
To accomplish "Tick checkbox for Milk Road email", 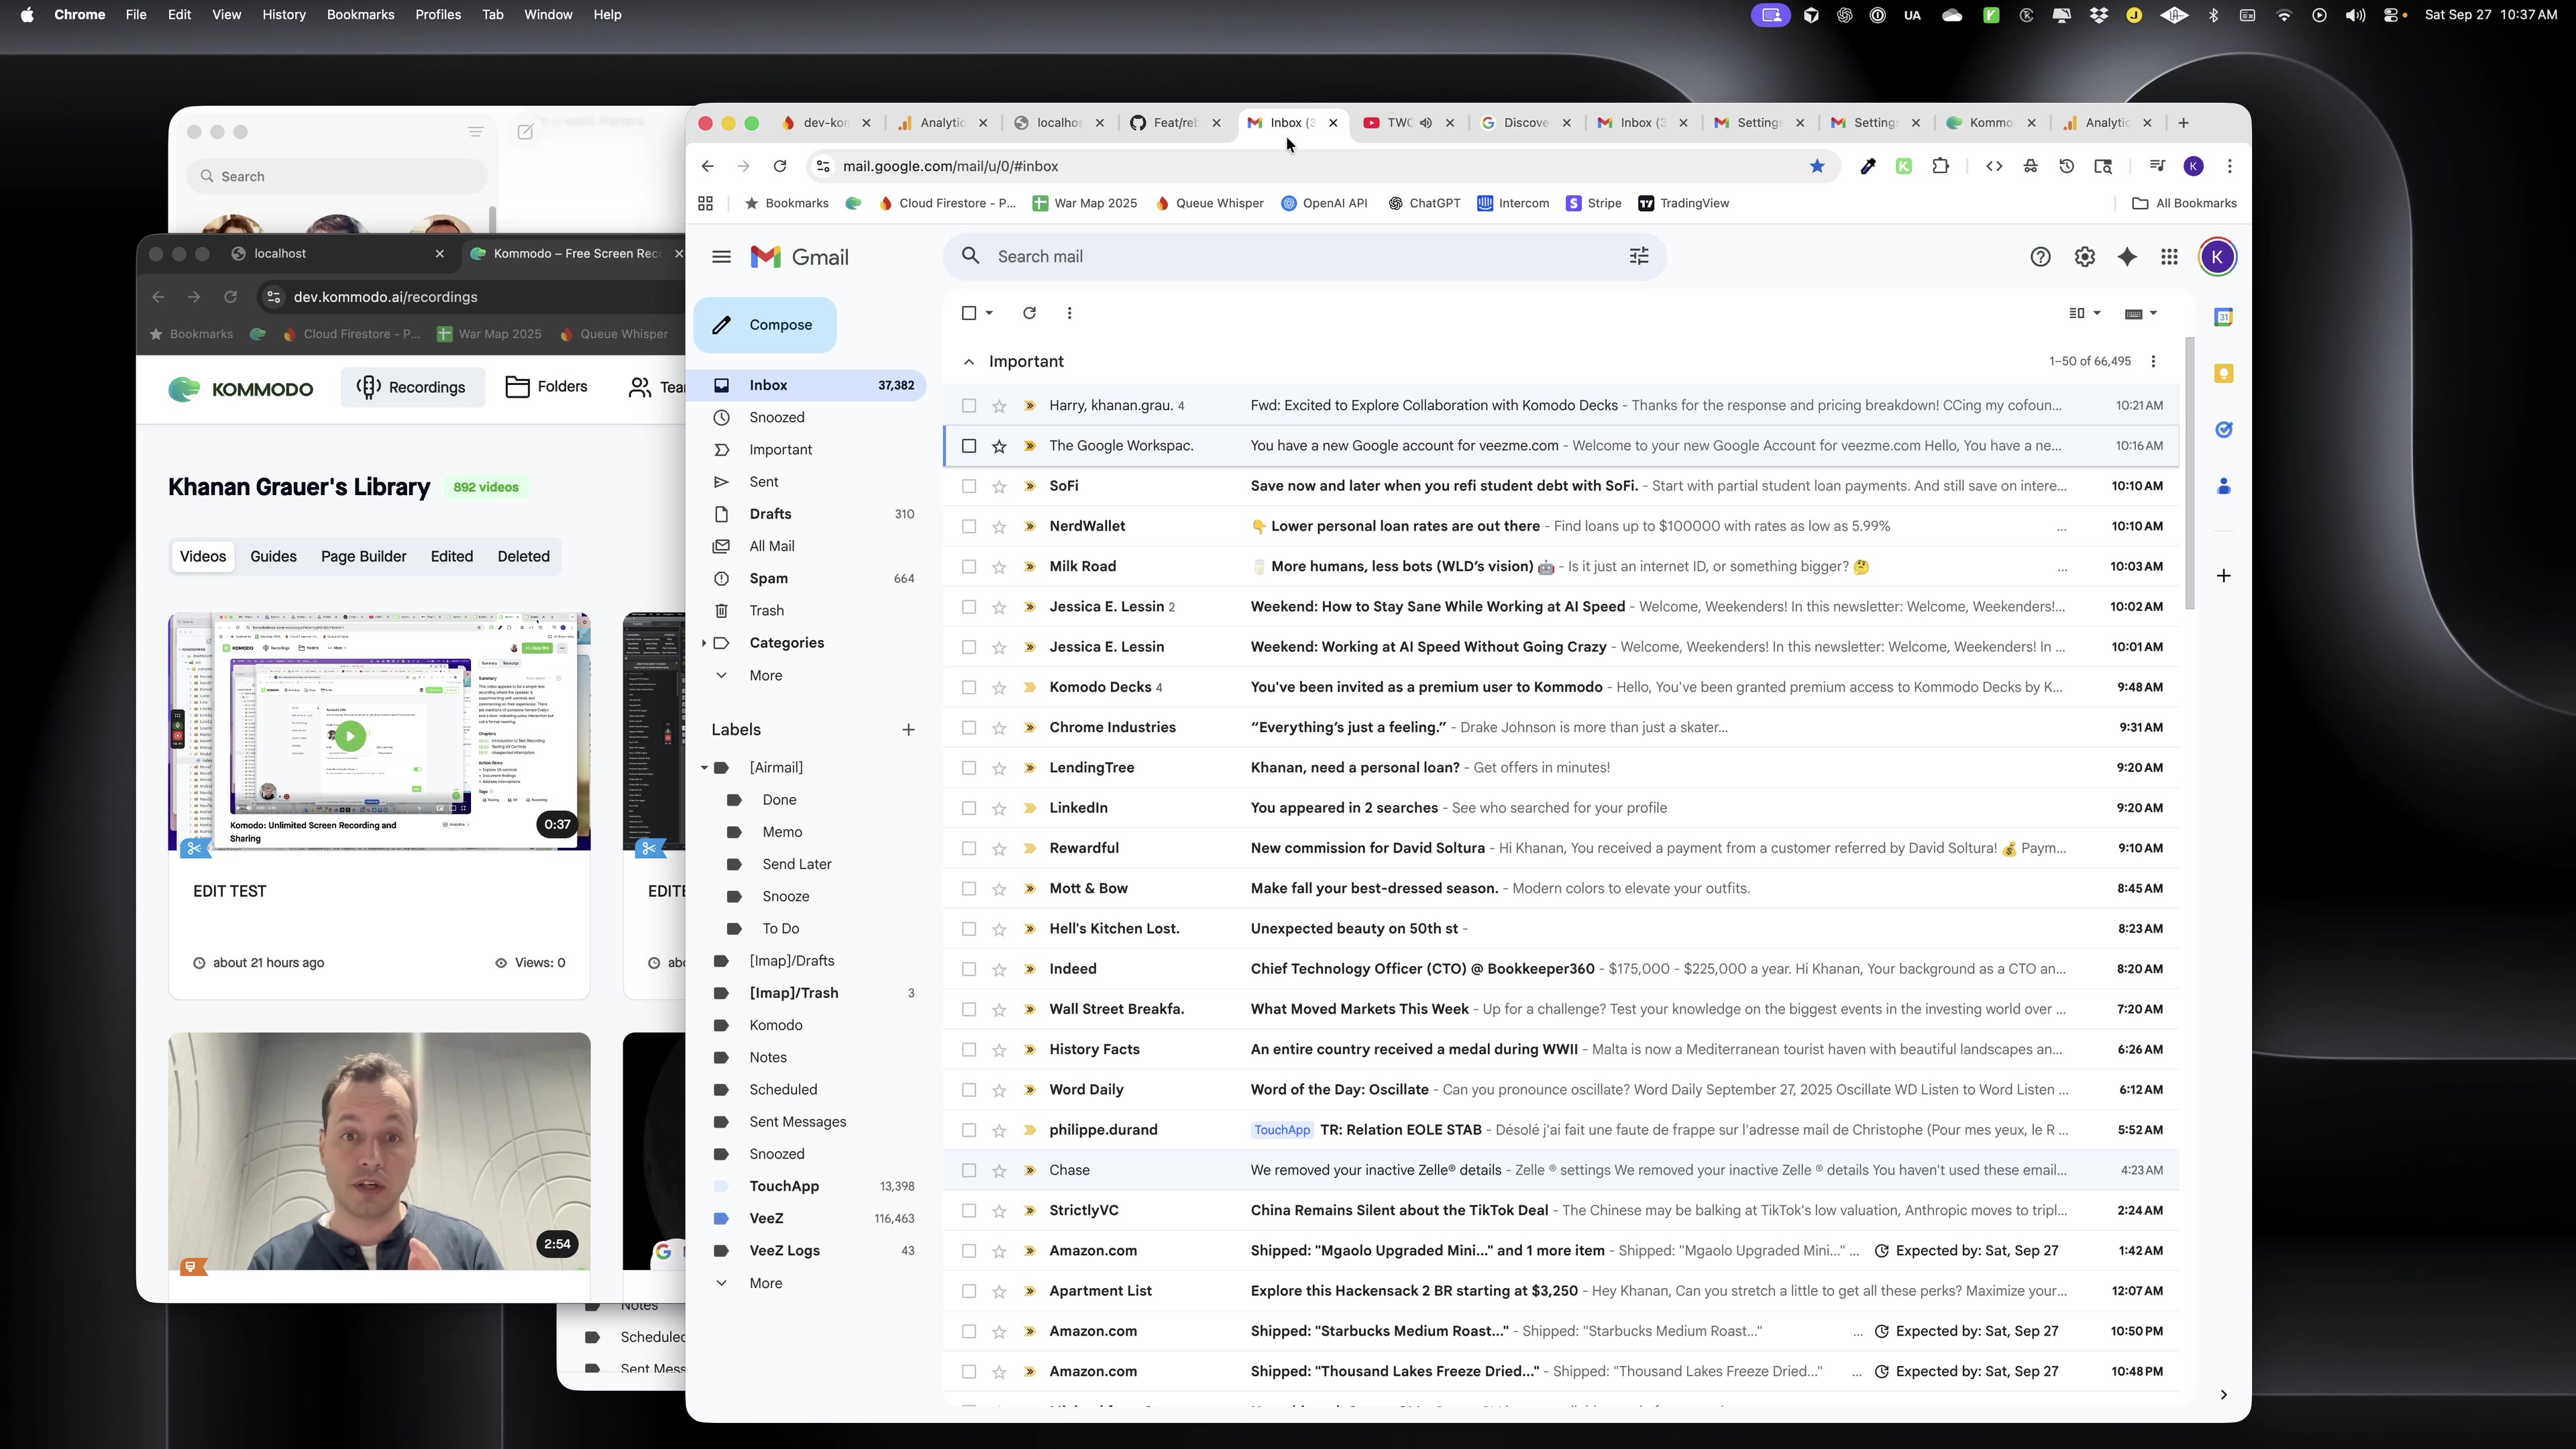I will coord(968,566).
